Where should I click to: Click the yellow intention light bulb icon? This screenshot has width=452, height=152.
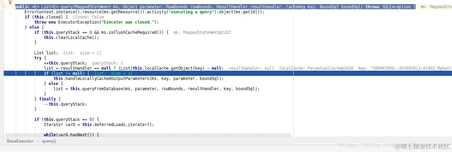10,2
